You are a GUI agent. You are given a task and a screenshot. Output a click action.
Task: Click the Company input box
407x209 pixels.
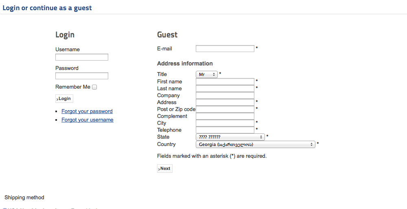click(225, 96)
